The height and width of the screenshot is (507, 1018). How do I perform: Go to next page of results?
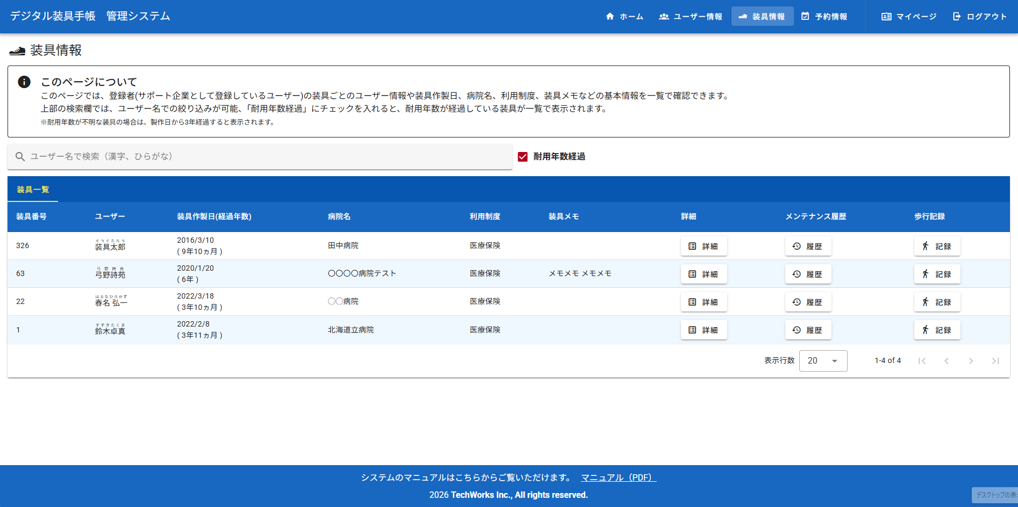[x=971, y=361]
